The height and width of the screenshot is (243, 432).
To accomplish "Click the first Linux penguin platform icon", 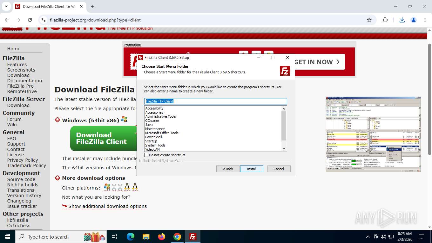I will pos(127,187).
